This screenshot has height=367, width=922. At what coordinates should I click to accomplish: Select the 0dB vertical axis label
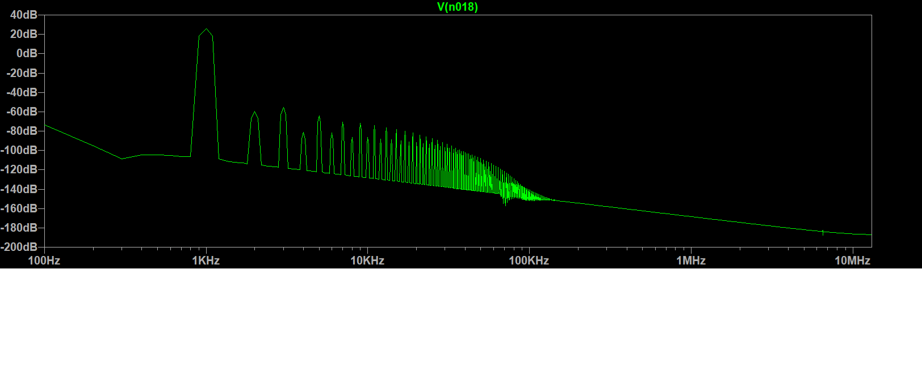[x=27, y=53]
